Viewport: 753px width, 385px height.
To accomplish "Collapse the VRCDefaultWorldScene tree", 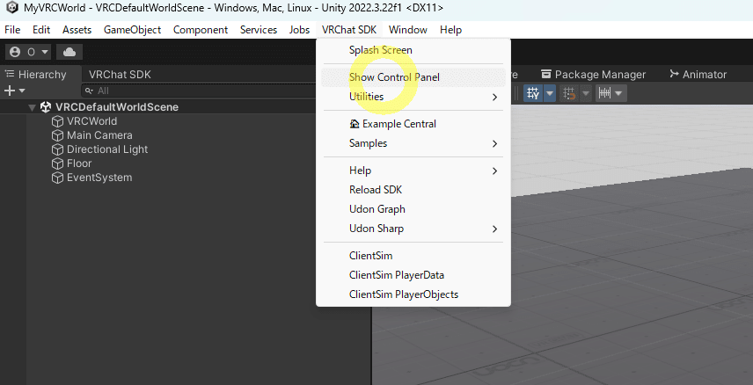I will (32, 107).
